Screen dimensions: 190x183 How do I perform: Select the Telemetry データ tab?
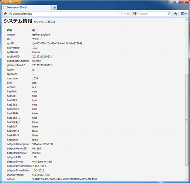27,7
